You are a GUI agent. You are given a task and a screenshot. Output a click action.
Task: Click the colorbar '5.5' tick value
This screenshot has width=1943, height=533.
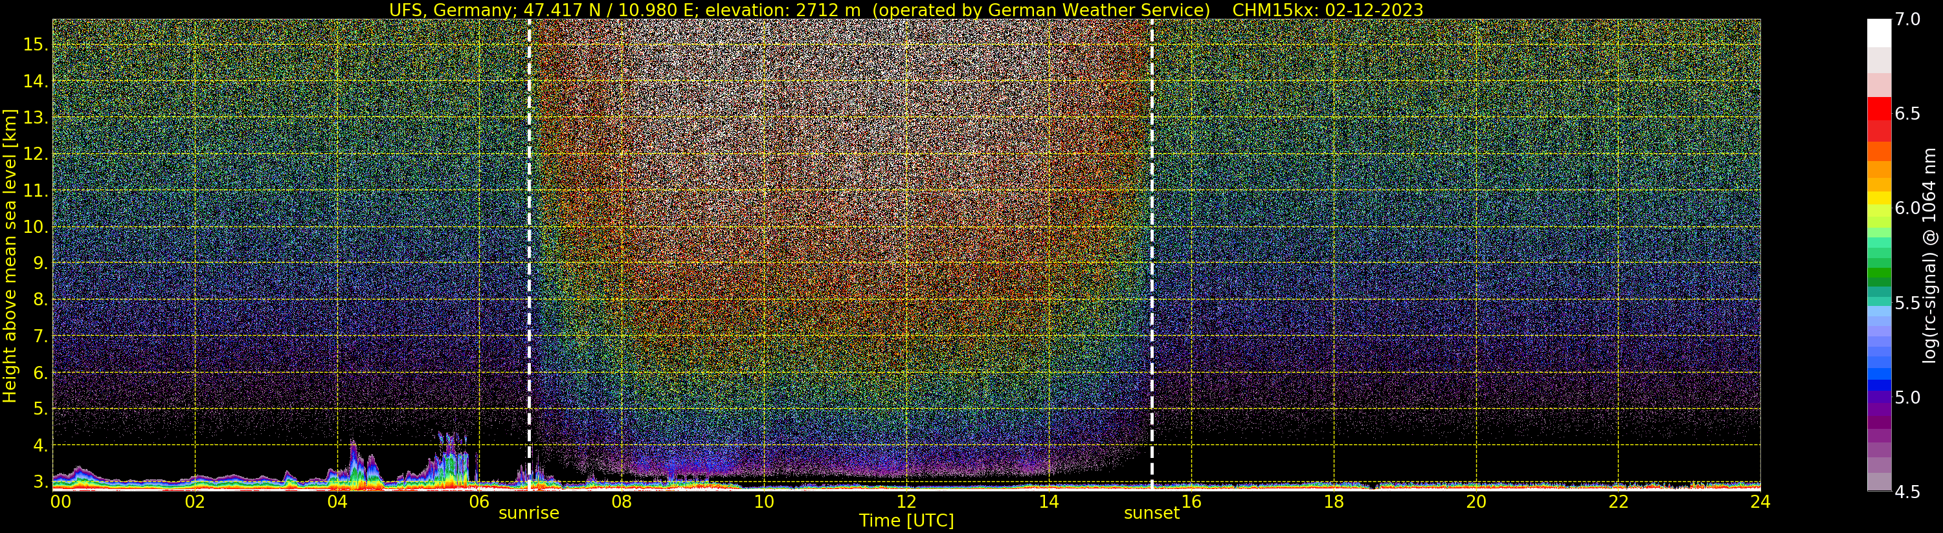coord(1907,303)
